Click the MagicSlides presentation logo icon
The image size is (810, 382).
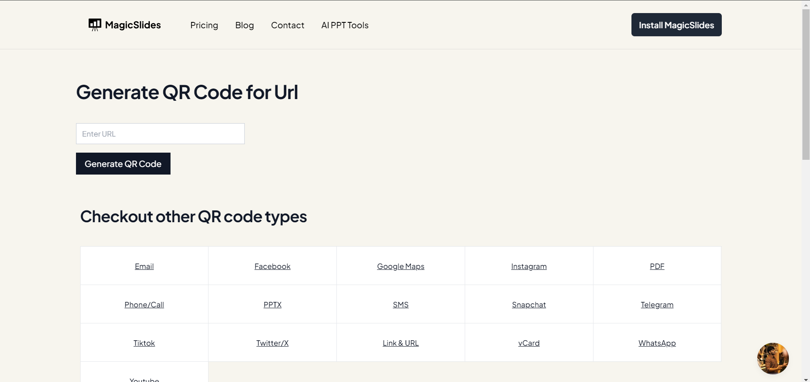[95, 25]
